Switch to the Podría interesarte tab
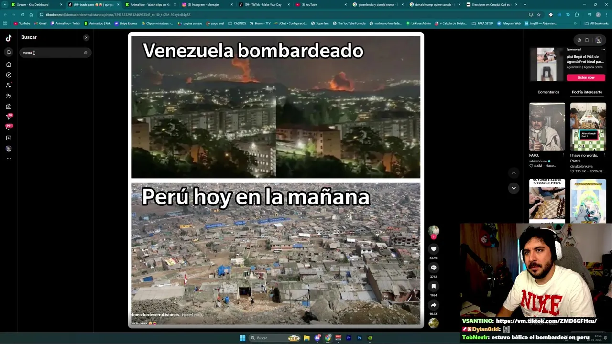This screenshot has height=344, width=612. click(587, 92)
